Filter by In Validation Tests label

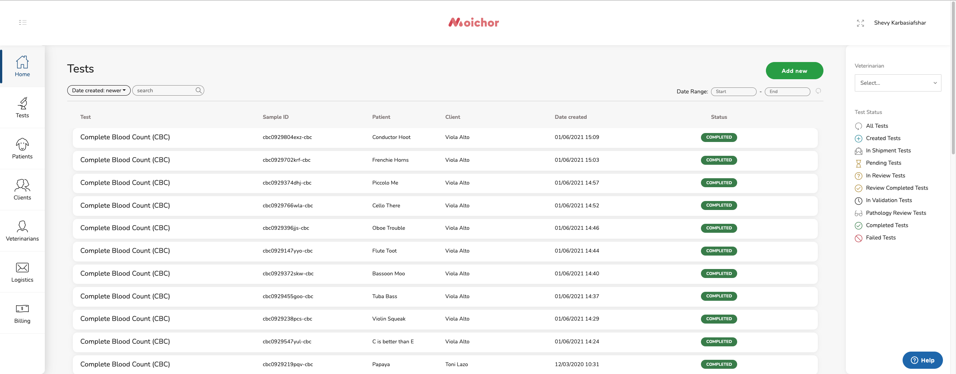tap(889, 200)
